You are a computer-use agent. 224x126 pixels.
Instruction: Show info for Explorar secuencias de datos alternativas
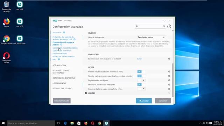pyautogui.click(x=169, y=71)
